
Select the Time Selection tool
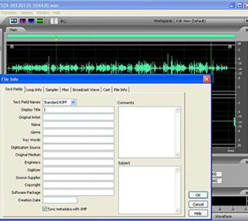tap(54, 21)
